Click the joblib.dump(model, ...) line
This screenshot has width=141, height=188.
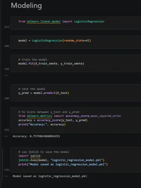coord(61,160)
